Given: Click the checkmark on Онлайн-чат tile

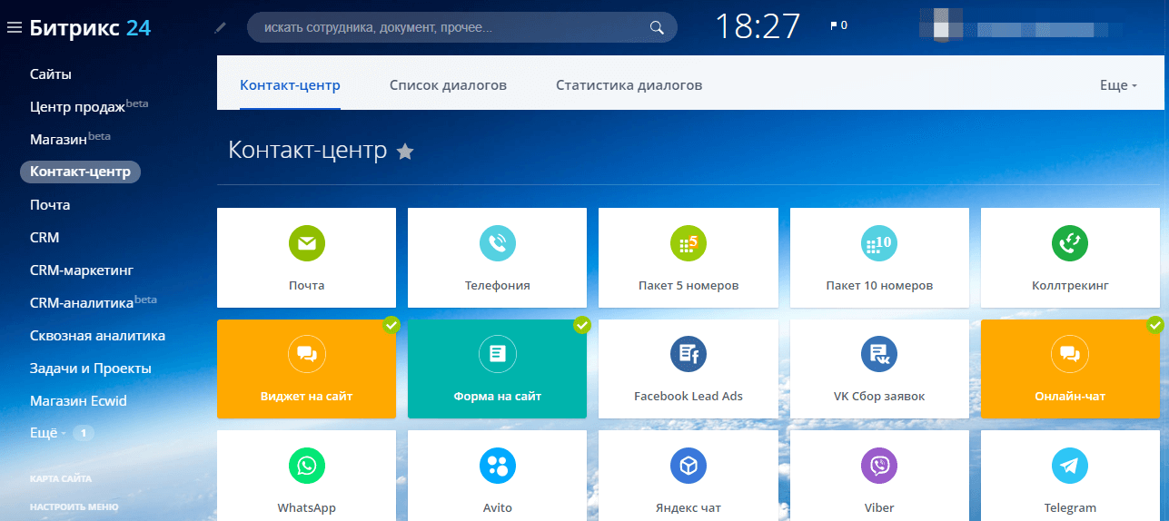Looking at the screenshot, I should pos(1155,324).
